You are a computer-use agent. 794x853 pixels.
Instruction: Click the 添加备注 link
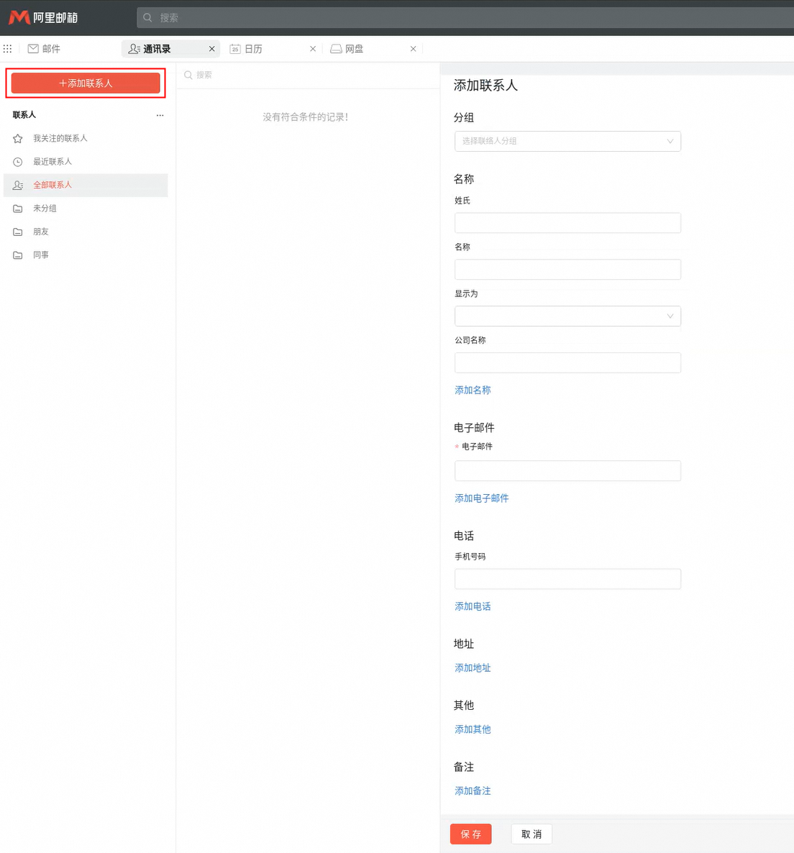(473, 790)
